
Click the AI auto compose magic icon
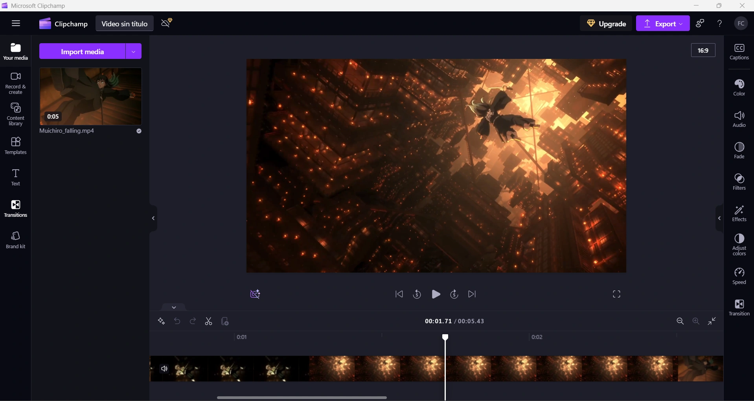point(161,321)
